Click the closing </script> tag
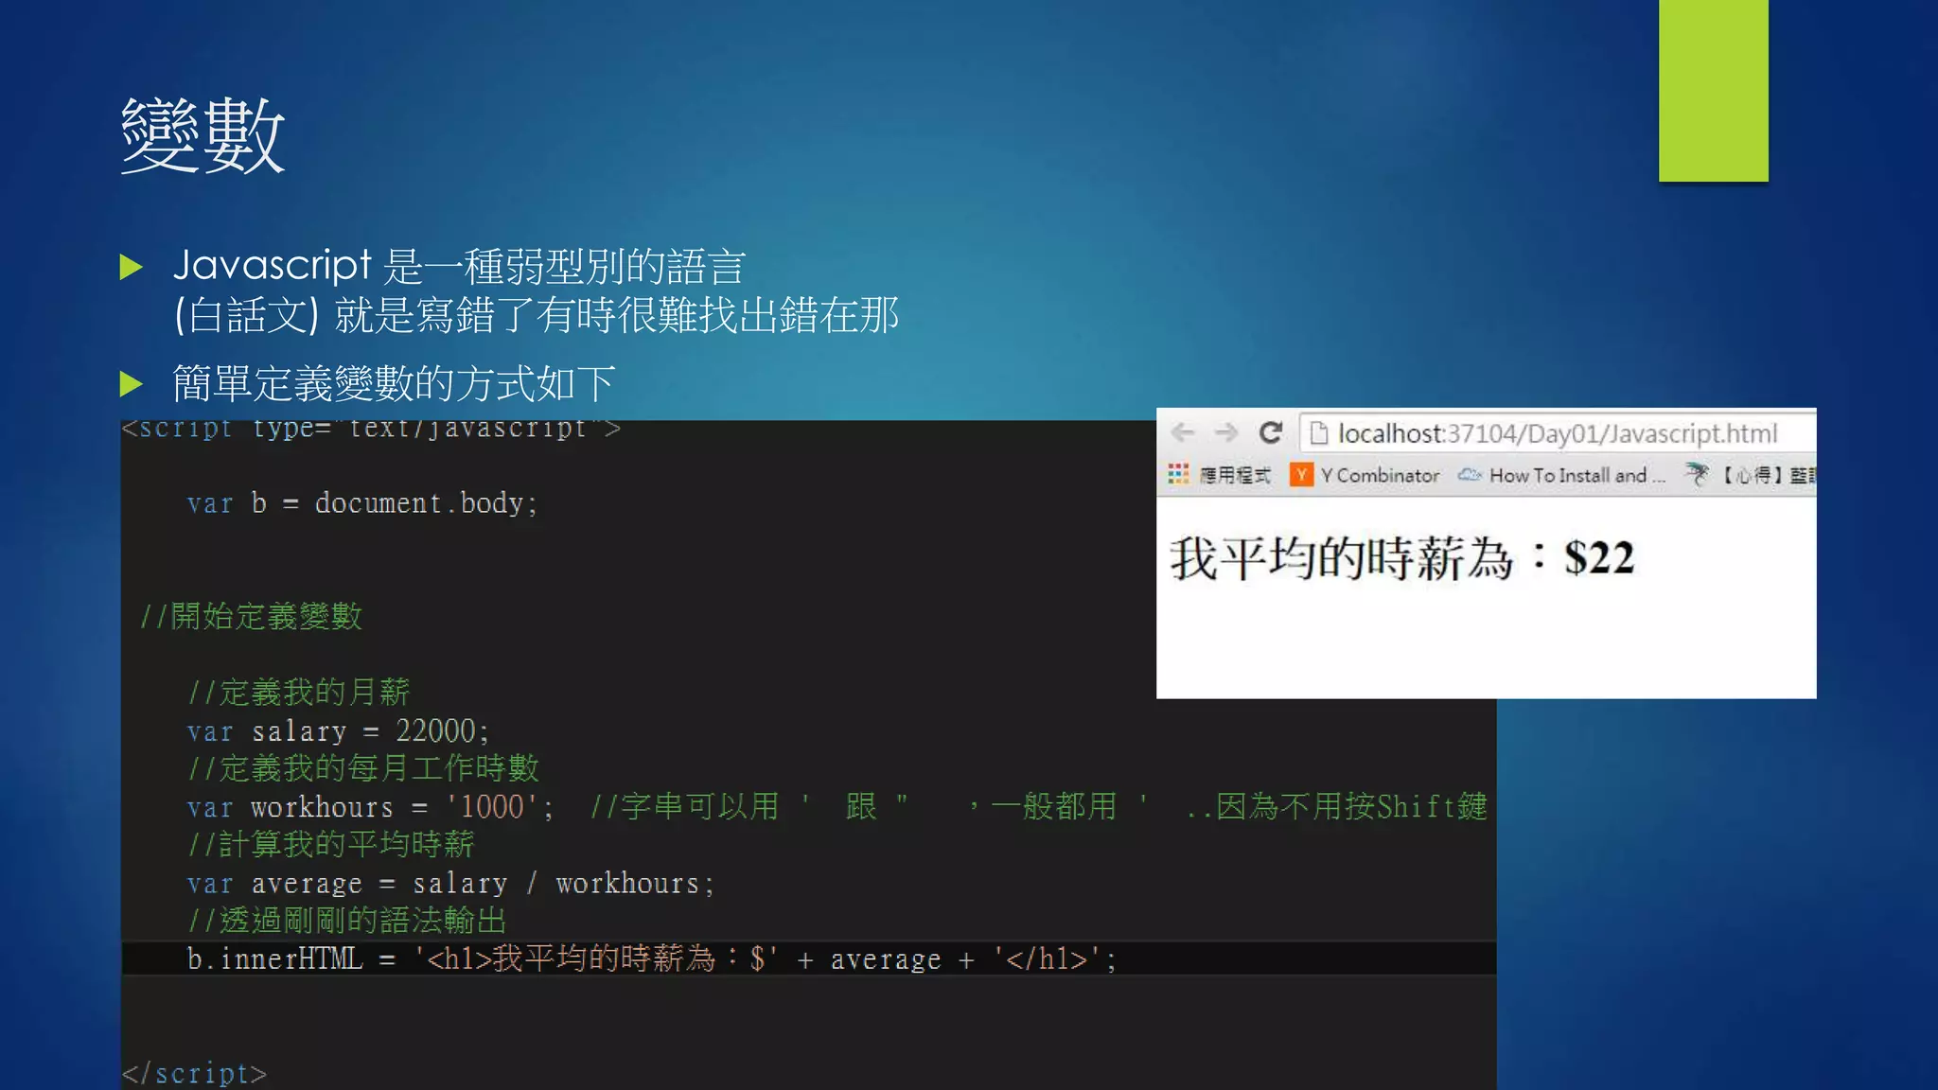Screen dimensions: 1938x1090 [x=194, y=1073]
